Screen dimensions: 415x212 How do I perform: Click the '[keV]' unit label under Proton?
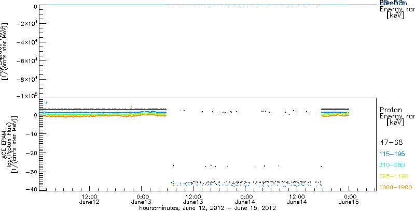pyautogui.click(x=395, y=123)
